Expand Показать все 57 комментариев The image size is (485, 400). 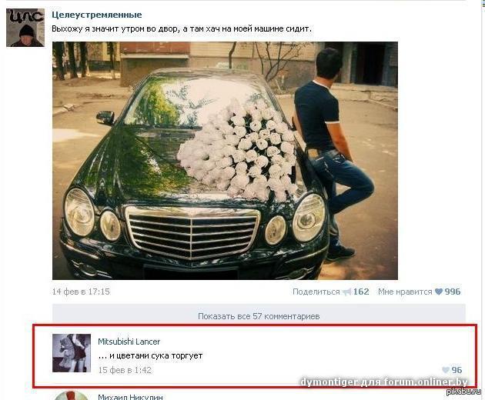[x=259, y=316]
